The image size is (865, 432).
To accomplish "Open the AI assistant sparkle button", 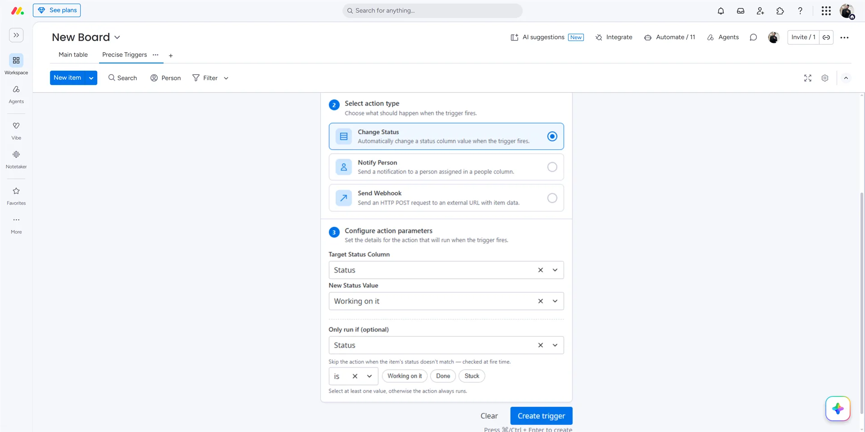I will coord(838,409).
